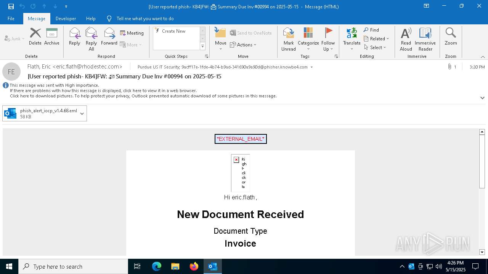Open the notification center
This screenshot has height=274, width=488.
point(475,266)
